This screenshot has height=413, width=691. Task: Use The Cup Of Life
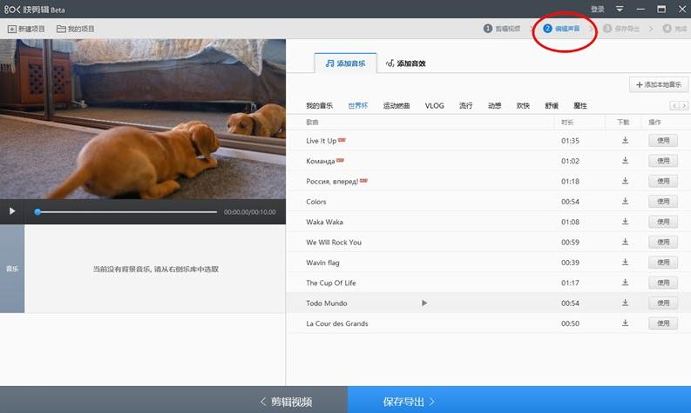[663, 283]
